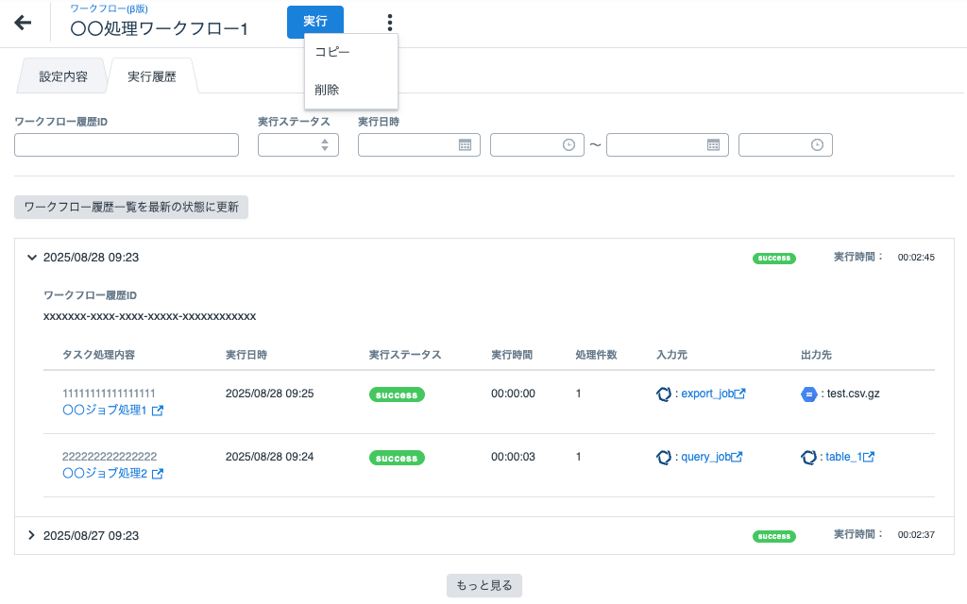Screen dimensions: 967x604
Task: Switch to the 実行履歴 tab
Action: pyautogui.click(x=152, y=76)
